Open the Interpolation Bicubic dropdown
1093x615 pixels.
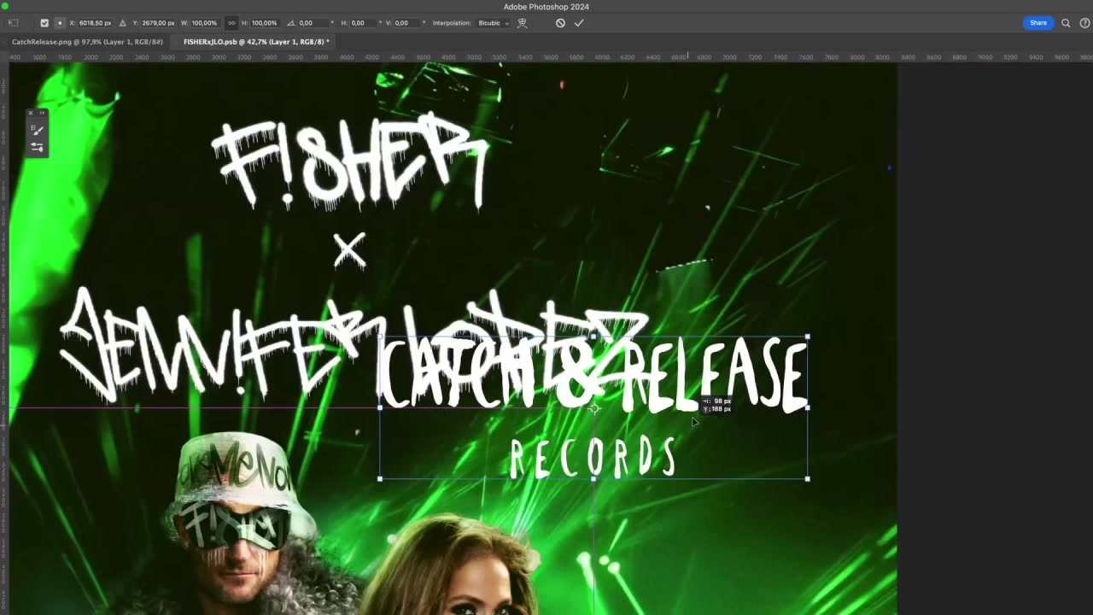(x=494, y=23)
